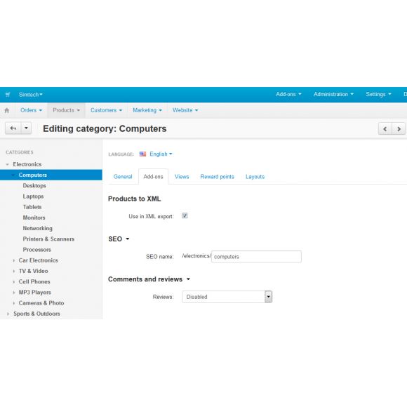
Task: Click the back arrow button
Action: tap(13, 128)
